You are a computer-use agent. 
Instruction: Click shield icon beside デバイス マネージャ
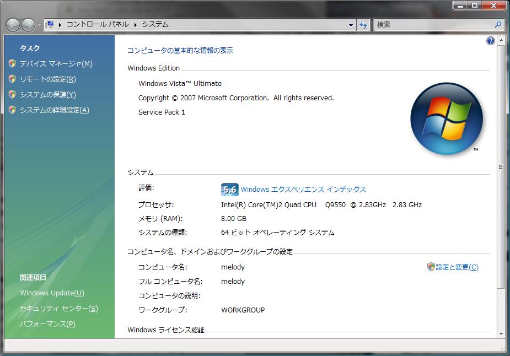point(12,63)
